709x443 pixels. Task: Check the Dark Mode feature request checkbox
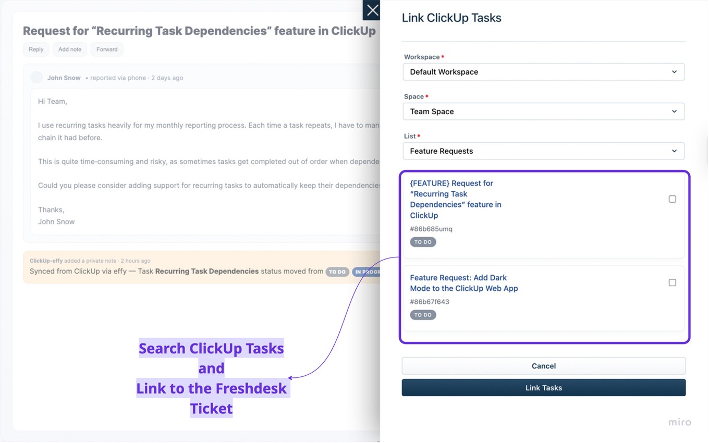[x=672, y=282]
